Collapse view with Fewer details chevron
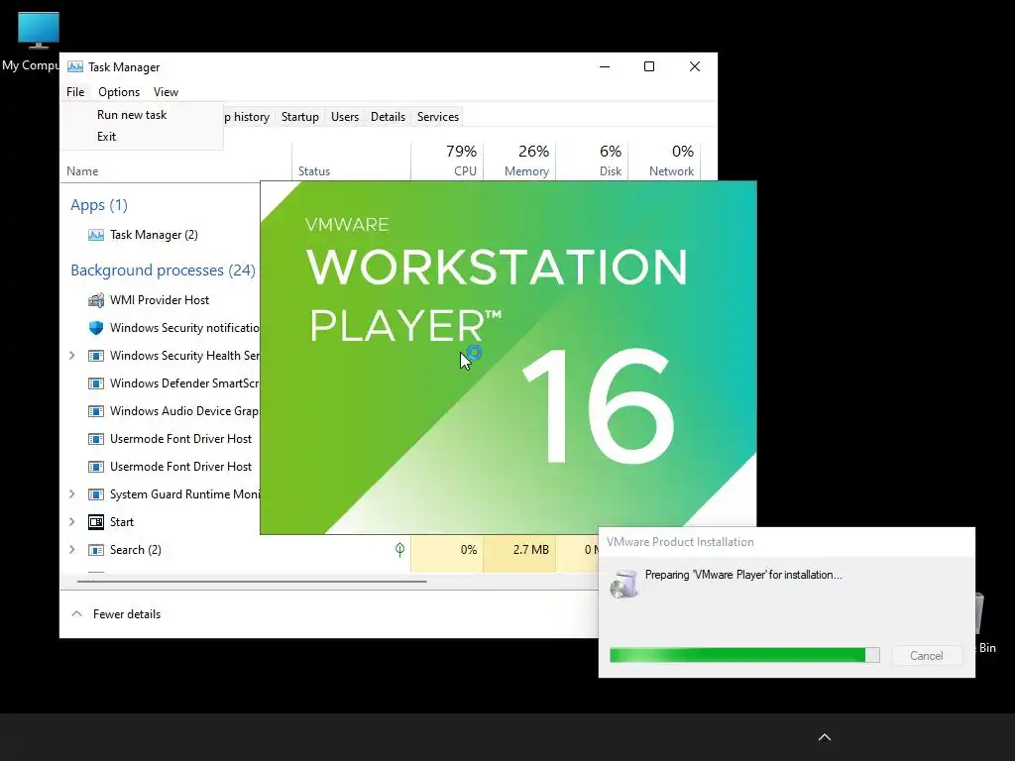This screenshot has height=761, width=1015. coord(76,614)
